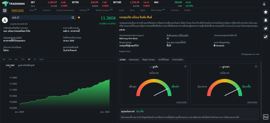Screen dimensions: 270x123
Task: Click the magic wand checklist sidebar icon
Action: pos(266,37)
